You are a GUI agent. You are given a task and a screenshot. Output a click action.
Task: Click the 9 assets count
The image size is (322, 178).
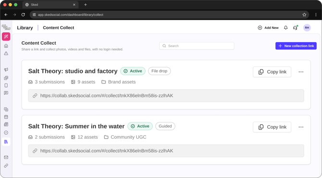point(83,82)
